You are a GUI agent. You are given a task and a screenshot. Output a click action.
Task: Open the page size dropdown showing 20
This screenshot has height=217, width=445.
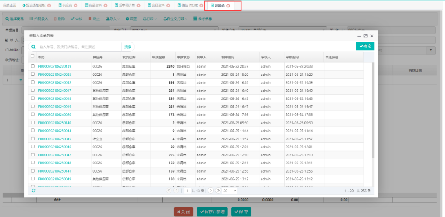(230, 191)
